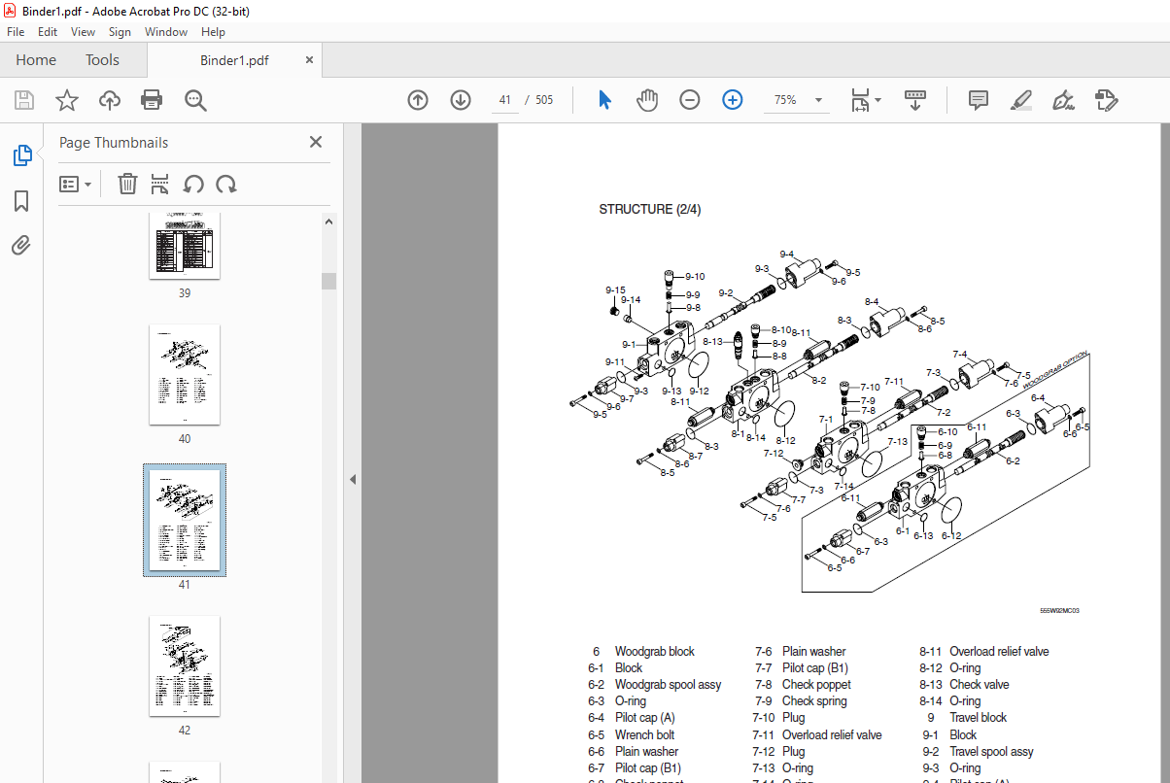Click the 'Check poppet' 7-8 entry
The width and height of the screenshot is (1170, 783).
click(x=816, y=685)
